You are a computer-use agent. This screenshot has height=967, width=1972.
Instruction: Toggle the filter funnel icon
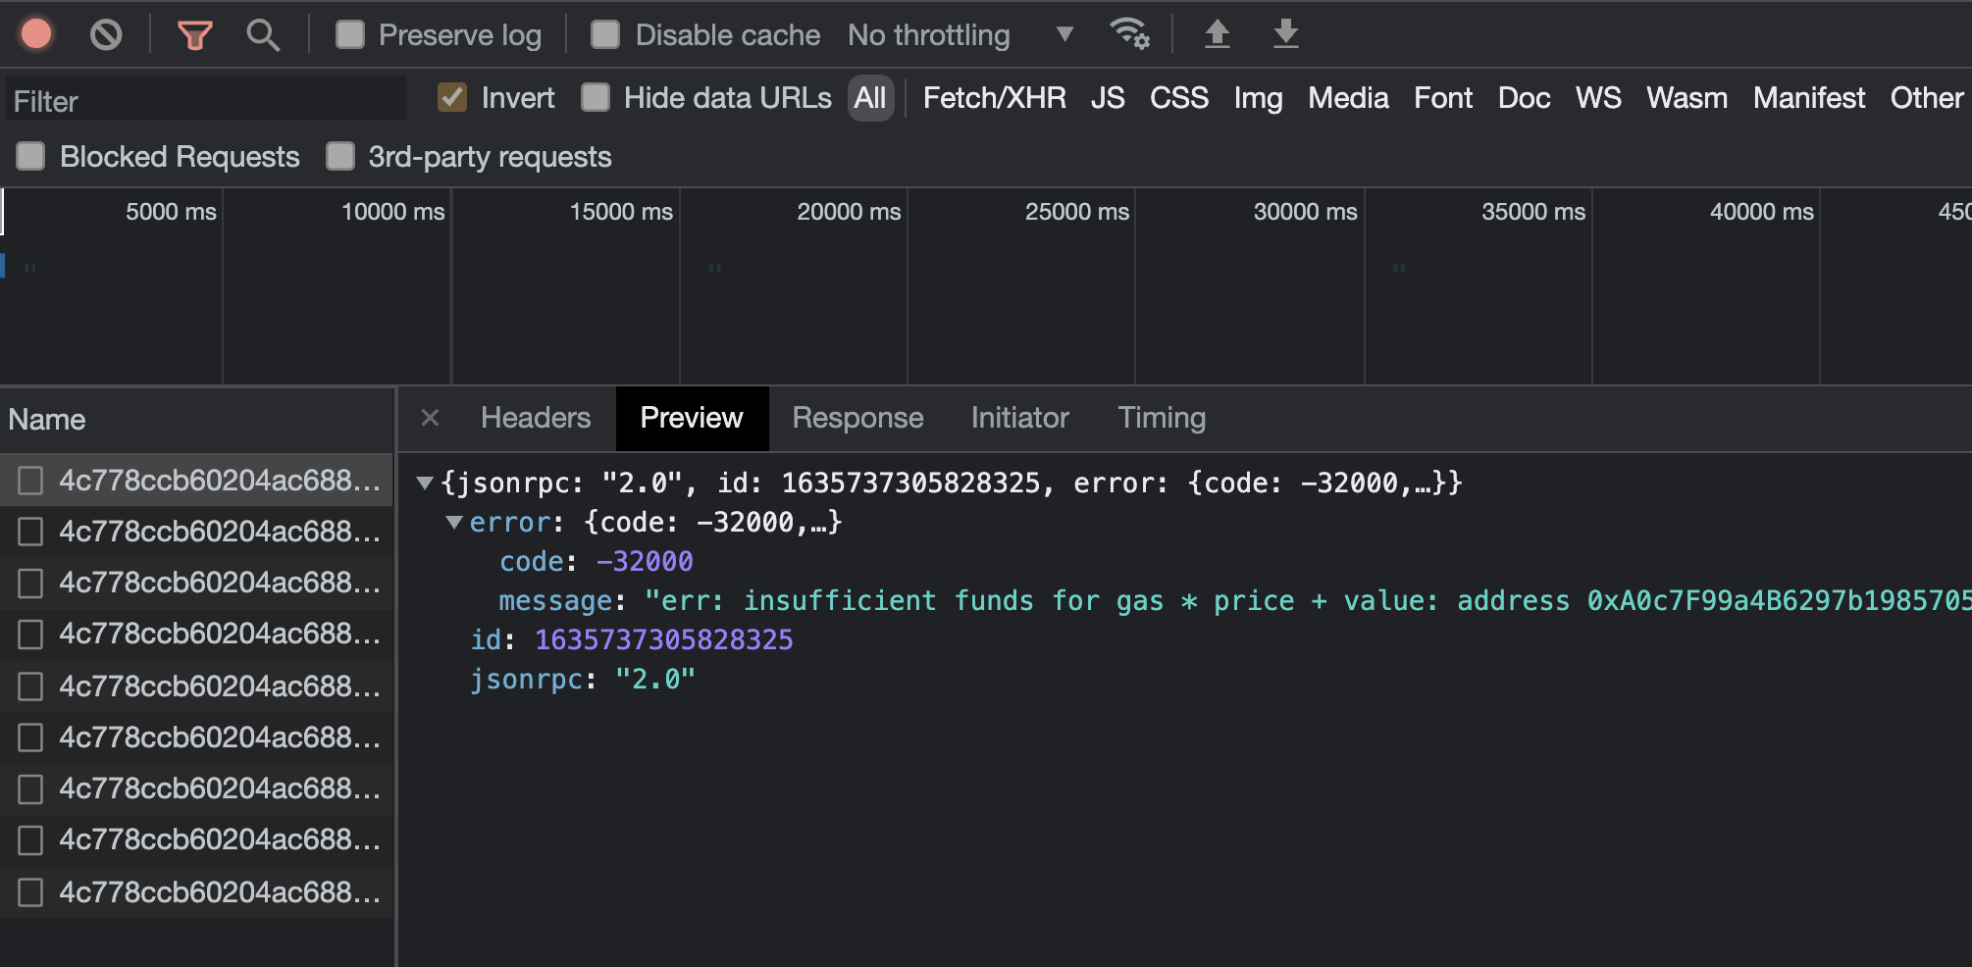coord(194,35)
